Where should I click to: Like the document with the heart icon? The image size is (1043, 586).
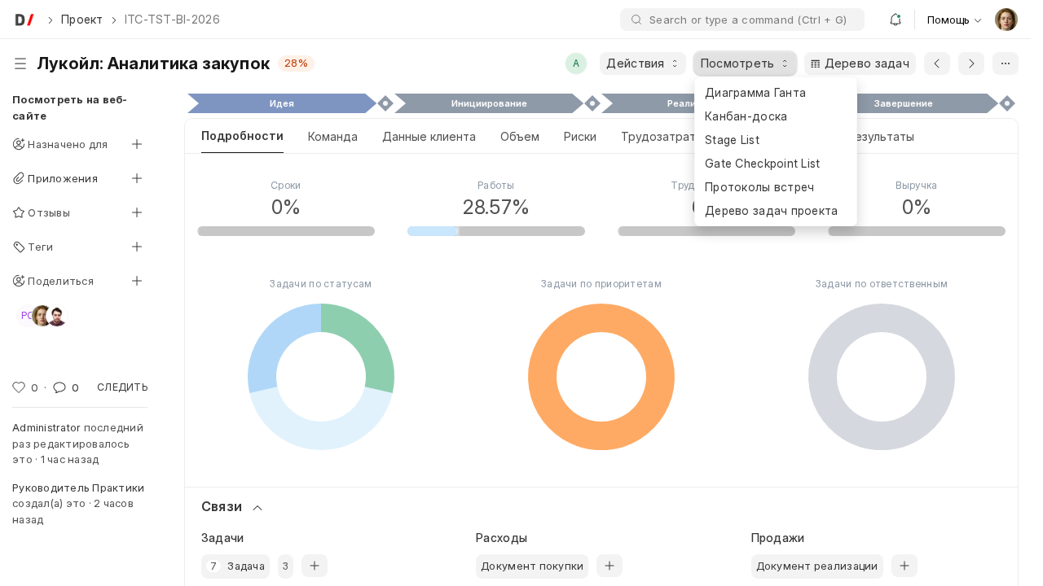(19, 387)
